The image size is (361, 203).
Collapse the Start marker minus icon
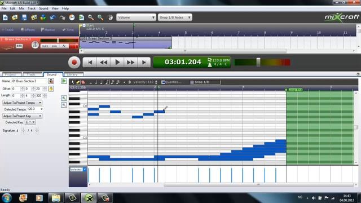(84, 25)
